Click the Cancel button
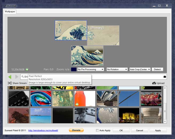Viewport: 175px width, 139px height. click(x=140, y=130)
